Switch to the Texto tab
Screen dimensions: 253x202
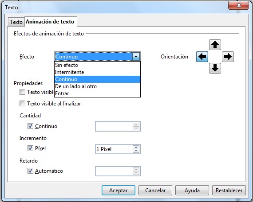click(x=16, y=22)
